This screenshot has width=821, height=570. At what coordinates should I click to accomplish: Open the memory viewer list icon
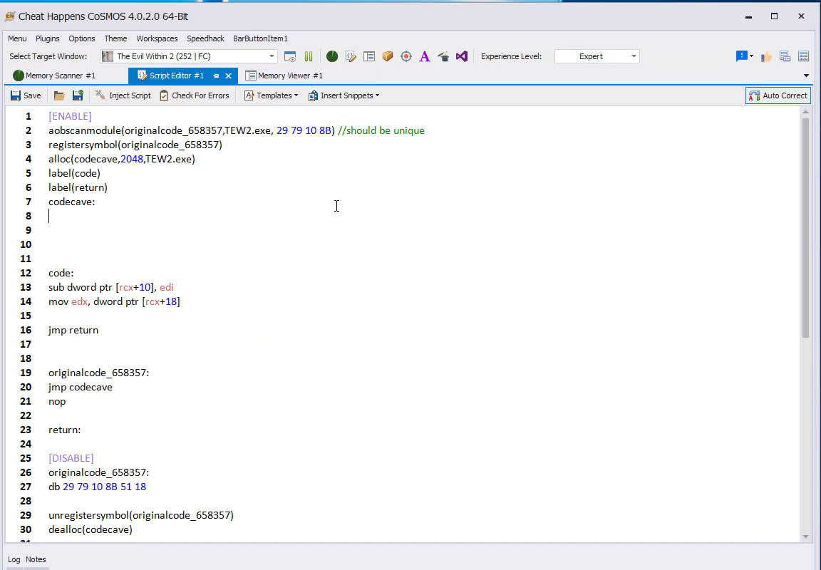(x=369, y=56)
